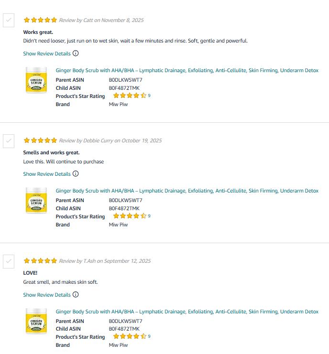Screen dimensions: 329x354
Task: Click the five-star rating on T.Ash's review
Action: click(40, 261)
